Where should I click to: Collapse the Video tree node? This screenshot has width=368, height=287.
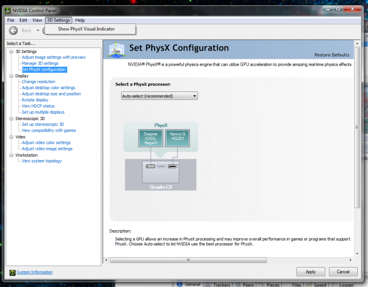[x=11, y=137]
